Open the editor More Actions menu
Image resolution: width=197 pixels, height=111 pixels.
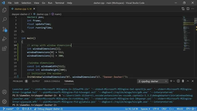(x=193, y=9)
